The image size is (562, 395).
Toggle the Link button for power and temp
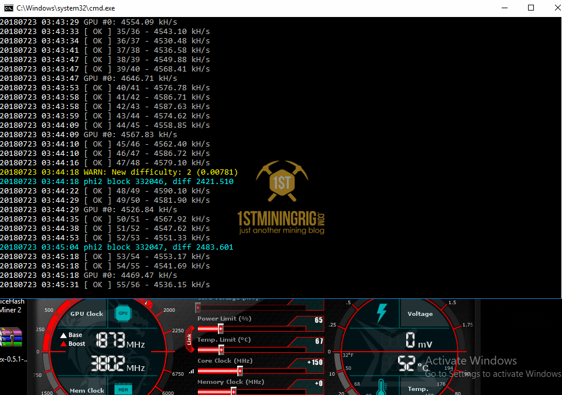190,339
